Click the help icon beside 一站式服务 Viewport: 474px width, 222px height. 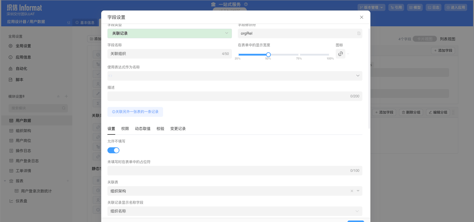pyautogui.click(x=246, y=4)
